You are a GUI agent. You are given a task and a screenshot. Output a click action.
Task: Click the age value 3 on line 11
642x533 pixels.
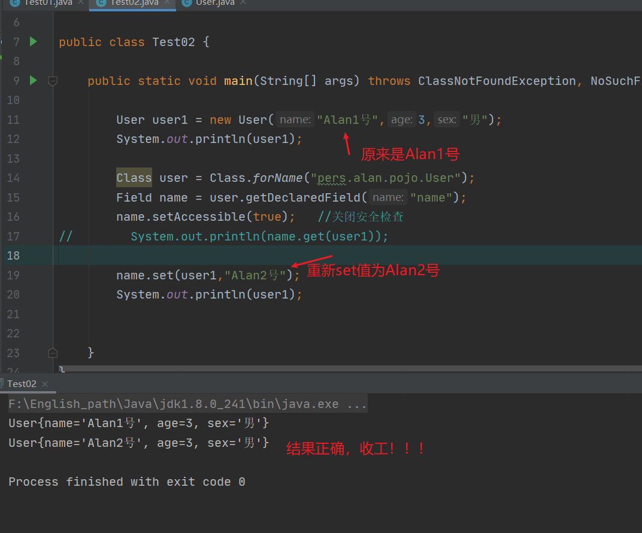click(x=422, y=120)
